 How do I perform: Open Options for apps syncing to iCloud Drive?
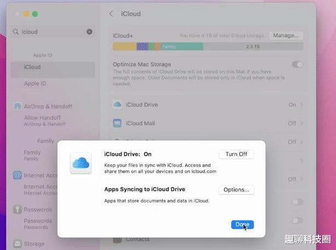(236, 190)
